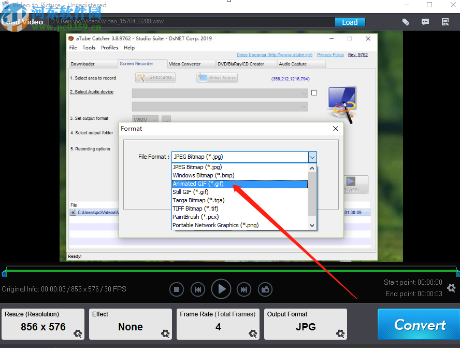The width and height of the screenshot is (460, 348).
Task: Click the green timeline progress bar
Action: point(231,271)
